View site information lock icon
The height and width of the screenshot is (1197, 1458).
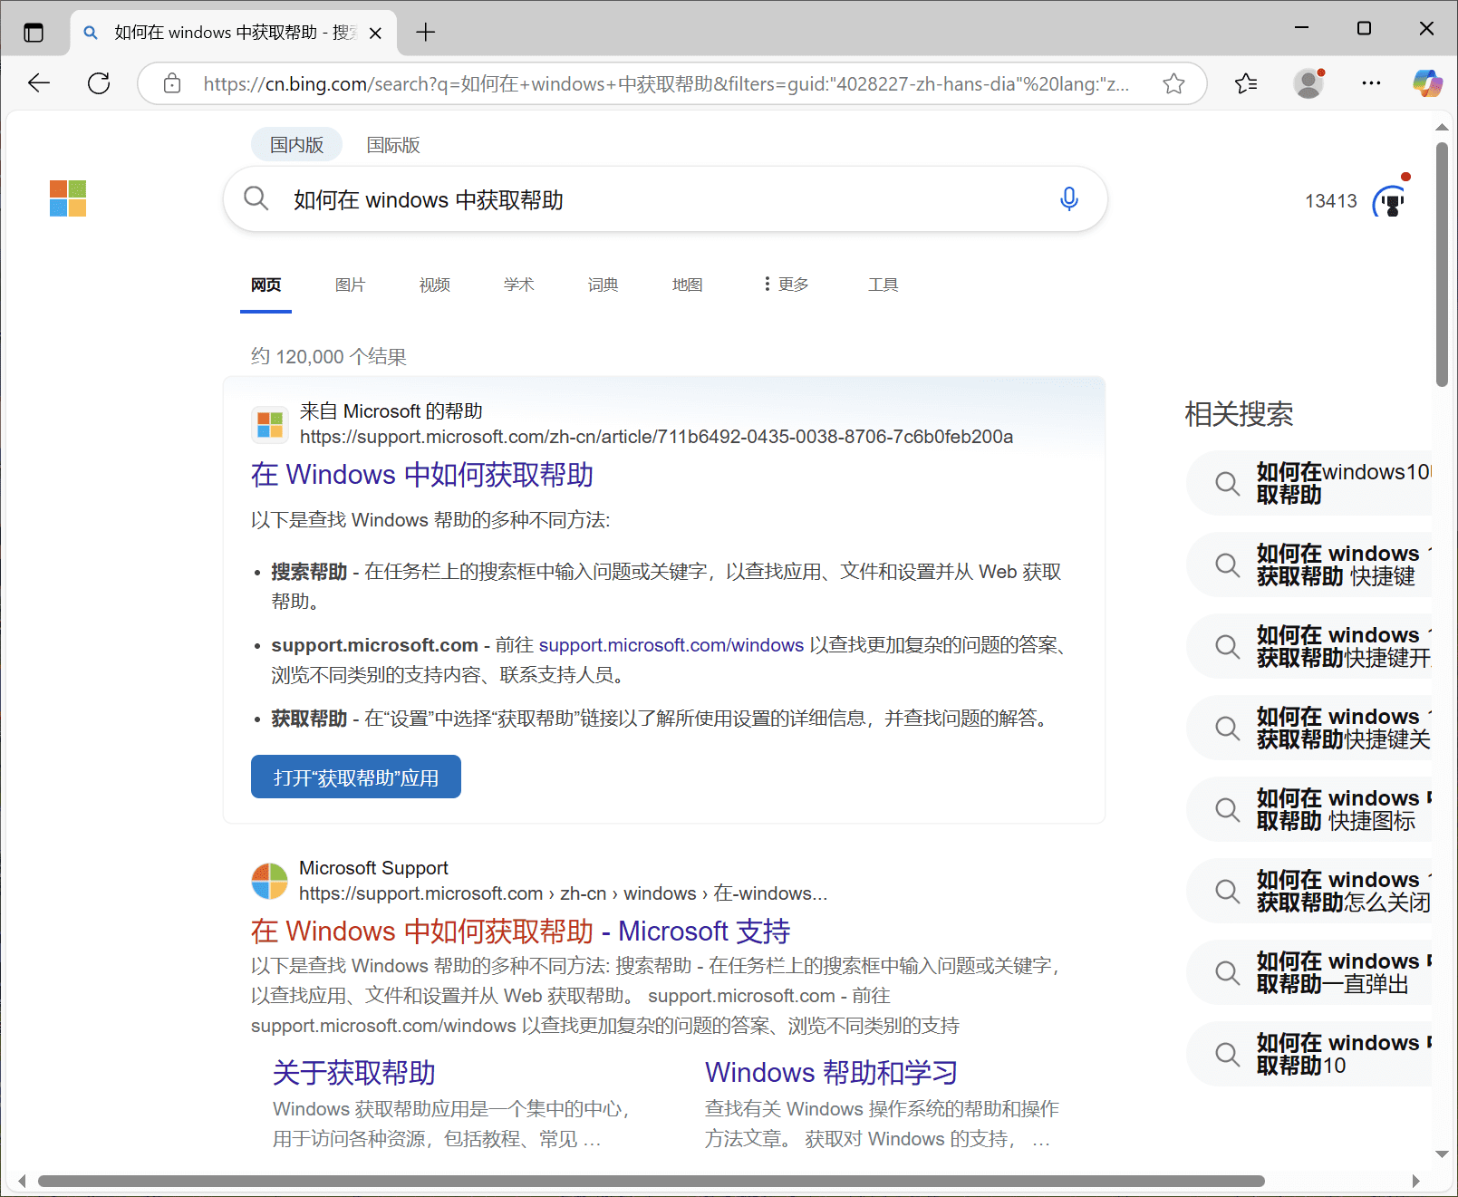pos(171,84)
